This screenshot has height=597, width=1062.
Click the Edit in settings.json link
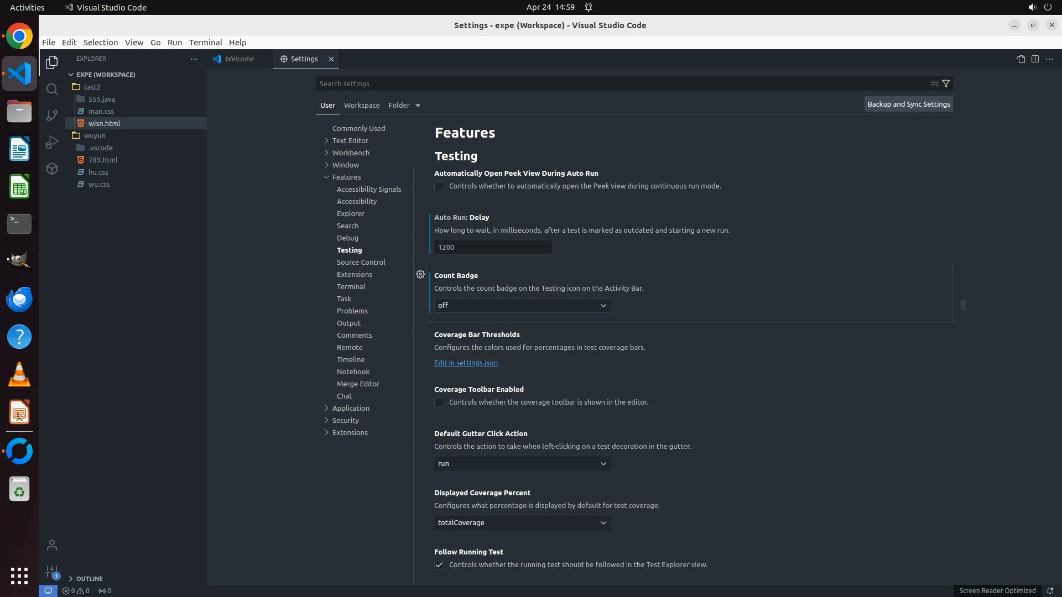466,363
